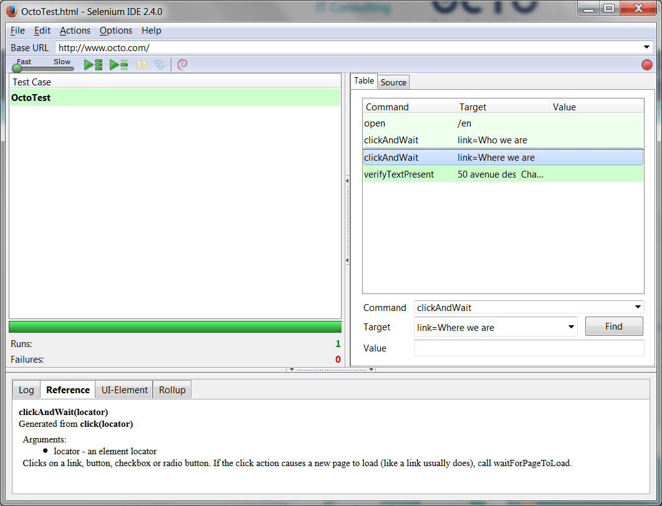
Task: Open the UI-Element tab
Action: click(125, 390)
